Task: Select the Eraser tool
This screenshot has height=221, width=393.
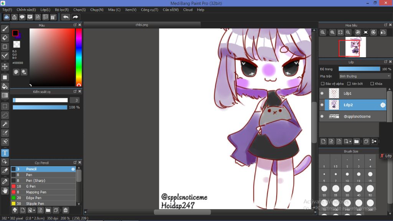Action: click(5, 38)
